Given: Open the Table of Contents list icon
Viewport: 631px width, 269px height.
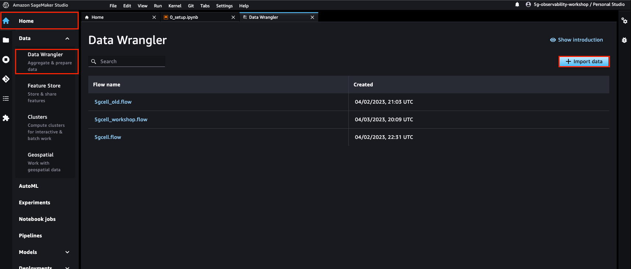Looking at the screenshot, I should 6,98.
